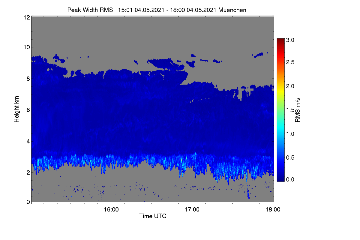Image resolution: width=360 pixels, height=240 pixels.
Task: Click the 17:00 time axis tick label
Action: coord(192,209)
